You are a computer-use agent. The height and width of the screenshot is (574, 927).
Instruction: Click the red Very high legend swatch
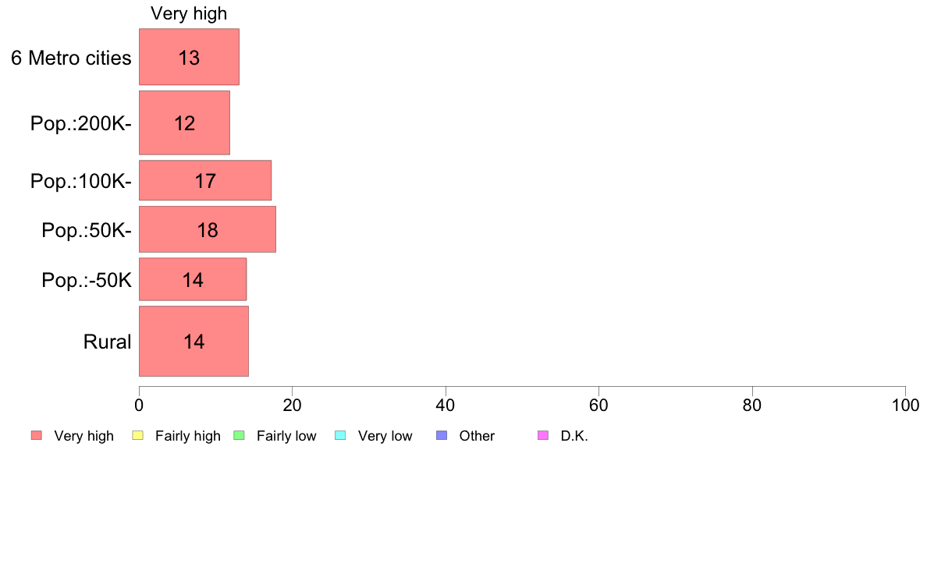tap(37, 435)
